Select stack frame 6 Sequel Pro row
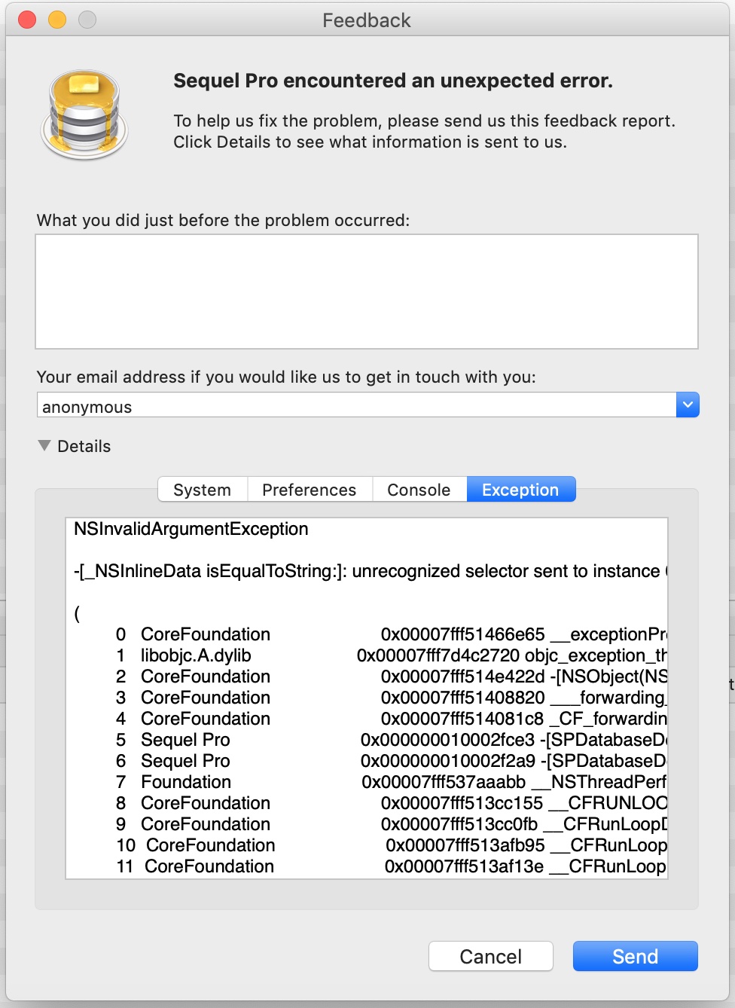Screen dimensions: 735x1008 [391, 761]
